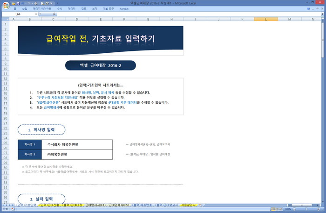Viewport: 326px width, 213px height.
Task: Click into the formula bar
Action: (189, 14)
